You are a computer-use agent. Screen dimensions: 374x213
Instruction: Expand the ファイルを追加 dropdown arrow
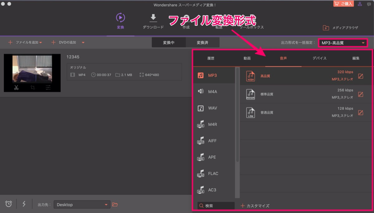tap(41, 43)
